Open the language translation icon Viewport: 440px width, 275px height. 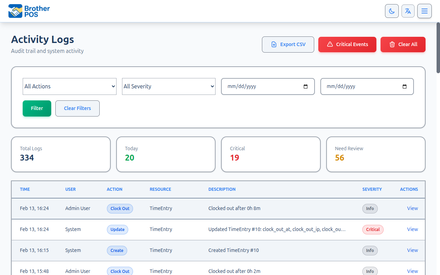tap(408, 11)
